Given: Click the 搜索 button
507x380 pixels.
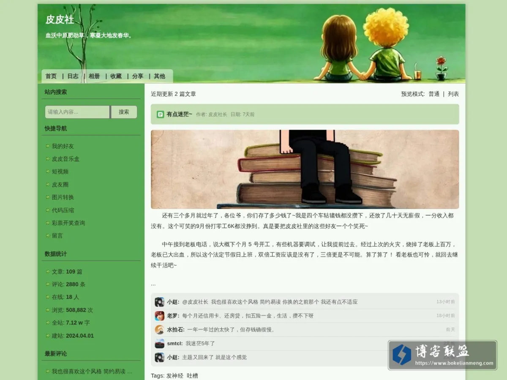Looking at the screenshot, I should click(x=124, y=112).
